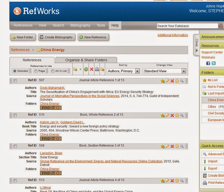Click the Twitter icon under Resources
The width and height of the screenshot is (224, 192).
click(x=214, y=63)
